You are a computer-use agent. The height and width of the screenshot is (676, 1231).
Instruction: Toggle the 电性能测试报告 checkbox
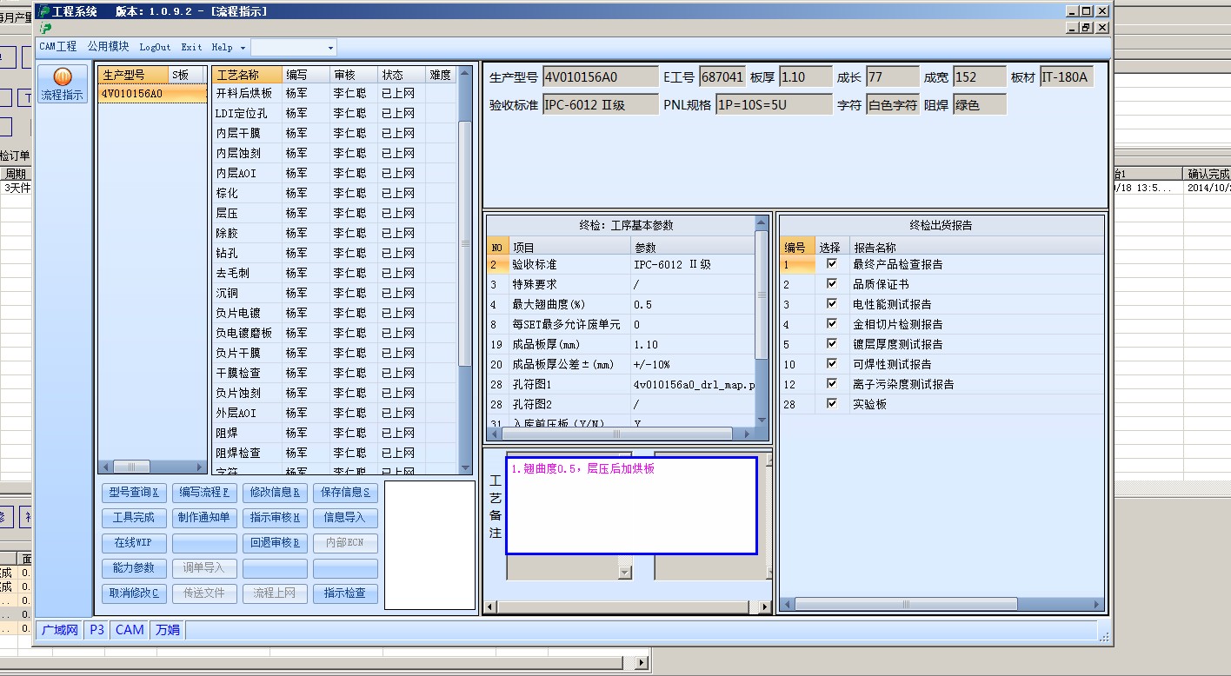click(832, 303)
